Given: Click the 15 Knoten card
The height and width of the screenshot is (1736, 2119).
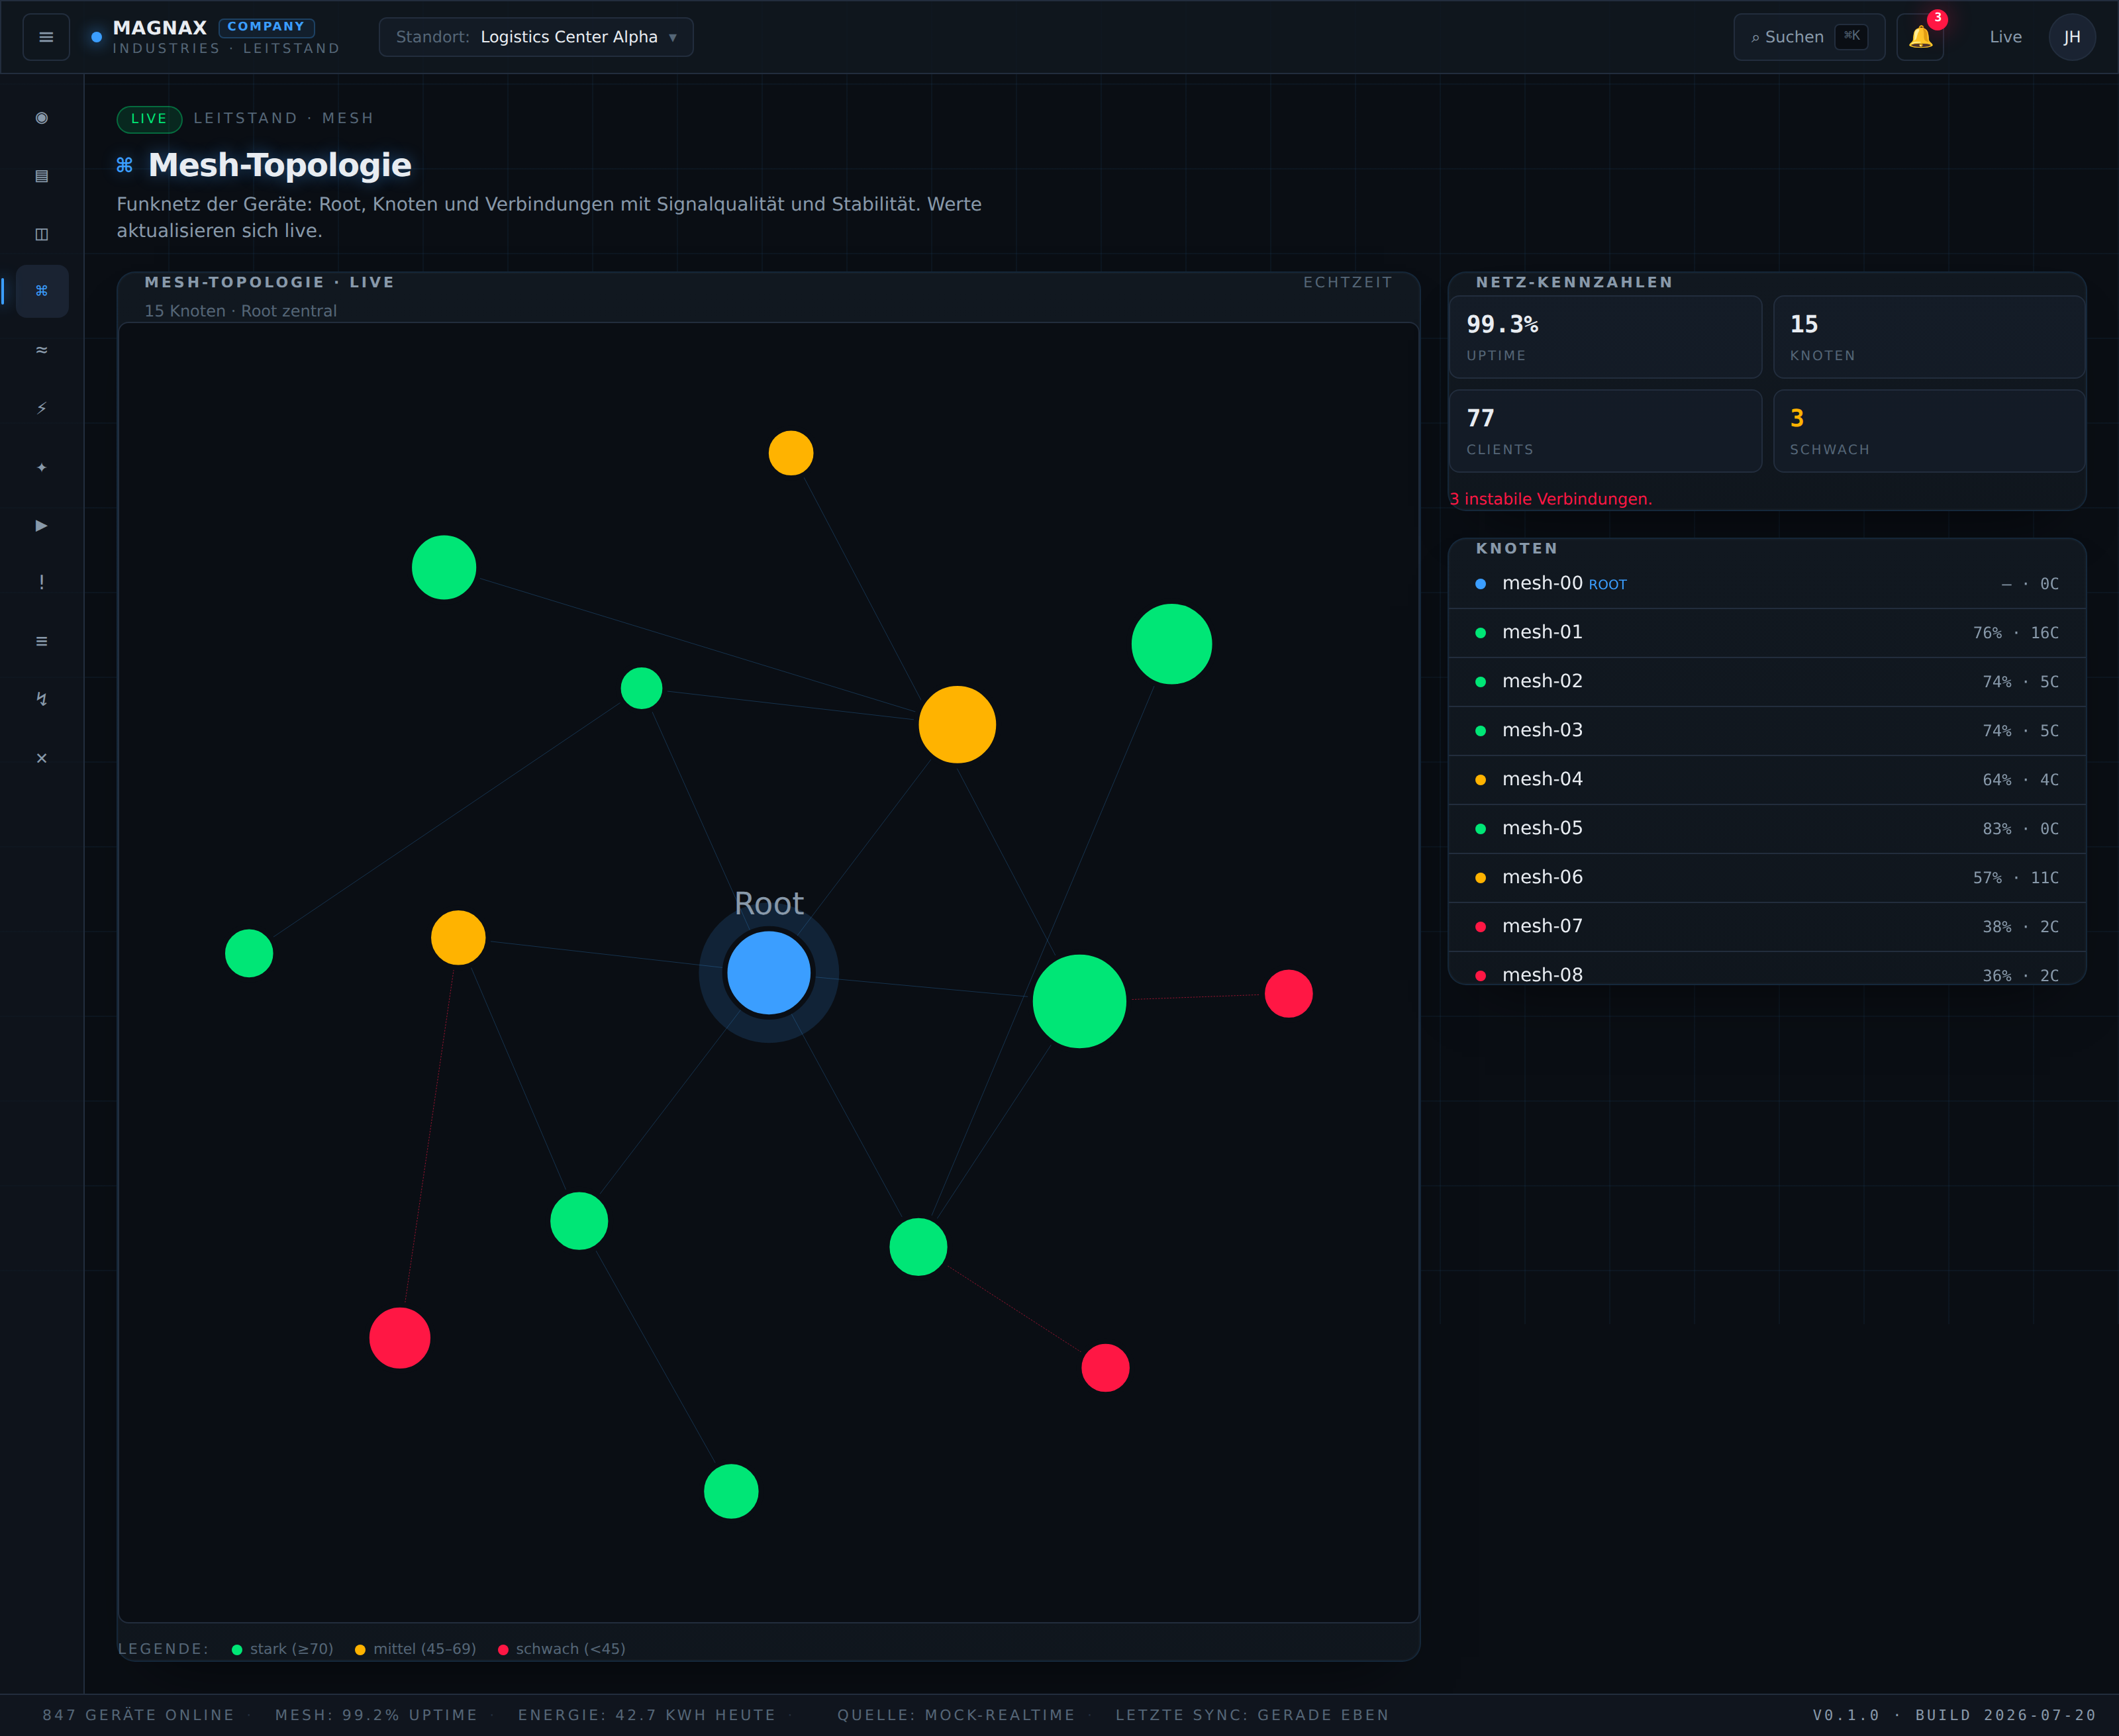Looking at the screenshot, I should (x=1929, y=337).
